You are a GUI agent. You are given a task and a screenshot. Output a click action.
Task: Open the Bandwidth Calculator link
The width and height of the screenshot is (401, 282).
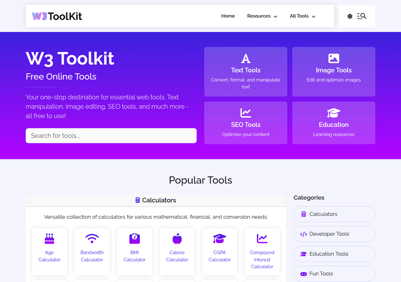[x=92, y=256]
